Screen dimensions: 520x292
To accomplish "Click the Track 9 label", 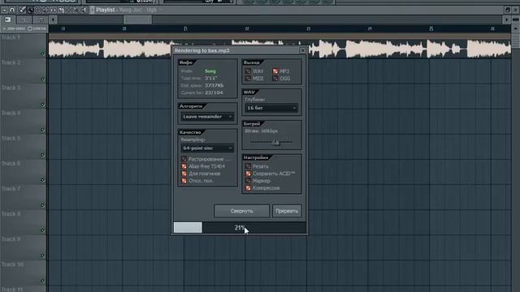I will coord(11,239).
